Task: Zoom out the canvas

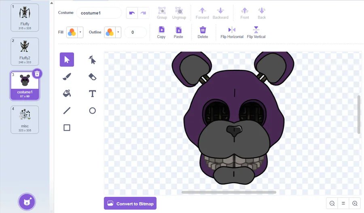Action: tap(332, 203)
